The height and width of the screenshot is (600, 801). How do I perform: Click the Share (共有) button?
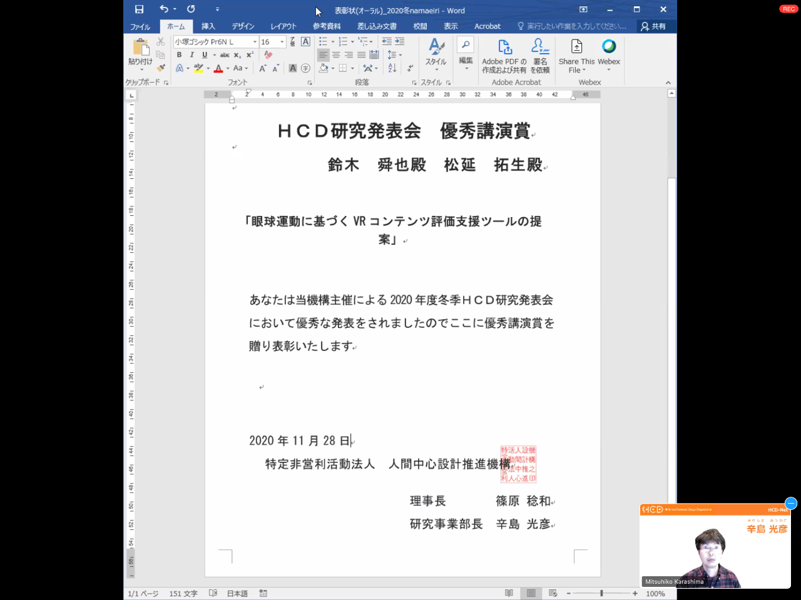coord(653,26)
